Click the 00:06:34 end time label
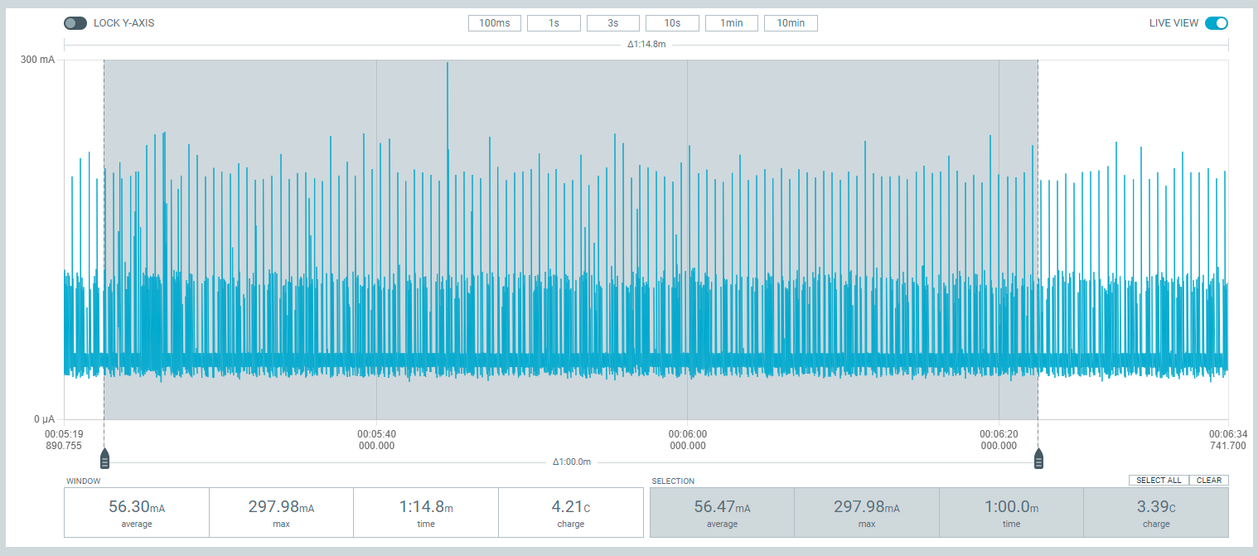 point(1227,439)
